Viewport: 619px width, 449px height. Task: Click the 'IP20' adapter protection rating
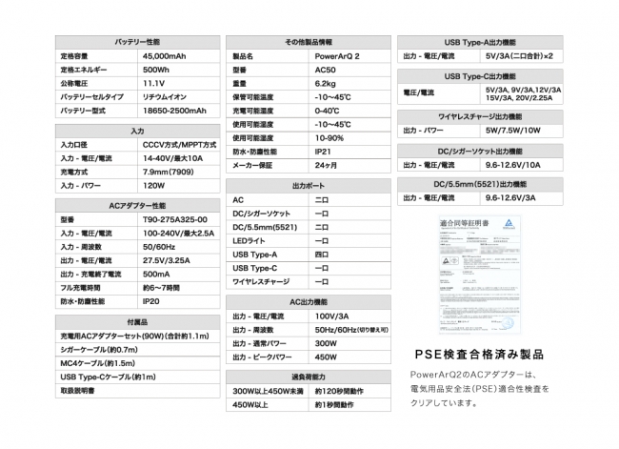click(x=151, y=301)
